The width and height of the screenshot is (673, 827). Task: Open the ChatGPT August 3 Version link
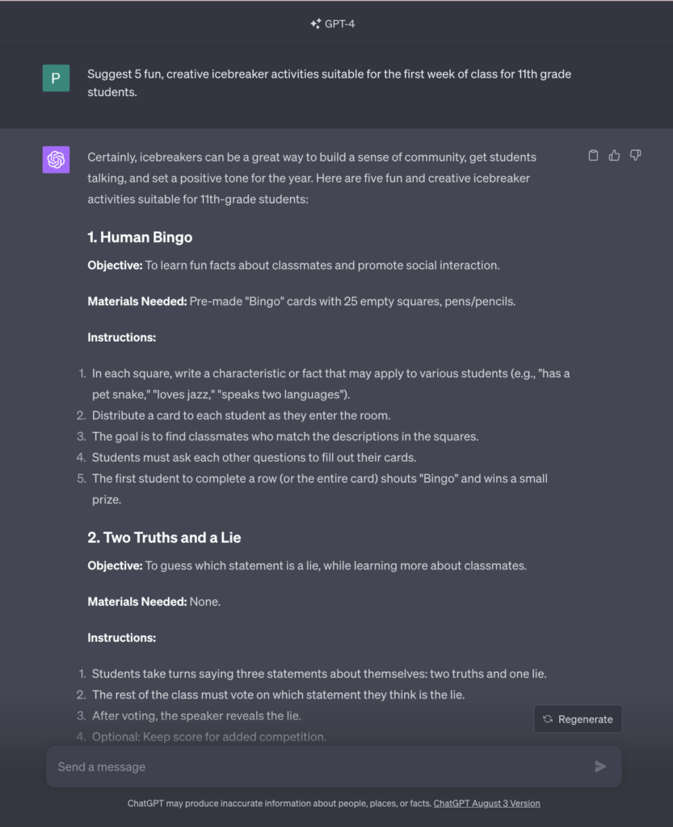(487, 804)
